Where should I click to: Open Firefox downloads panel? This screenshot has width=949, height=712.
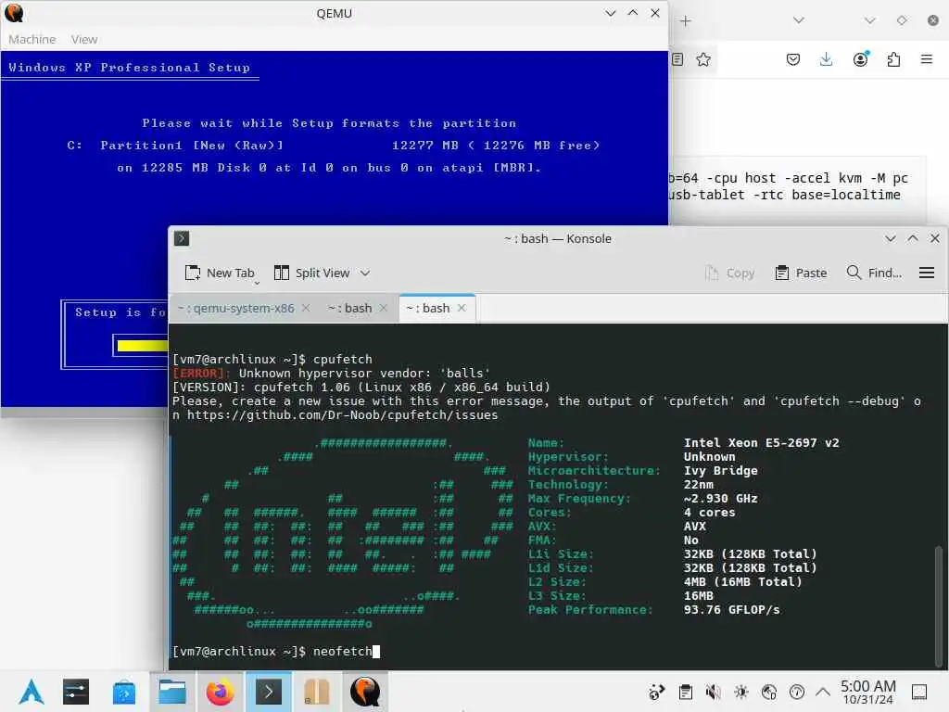coord(826,59)
